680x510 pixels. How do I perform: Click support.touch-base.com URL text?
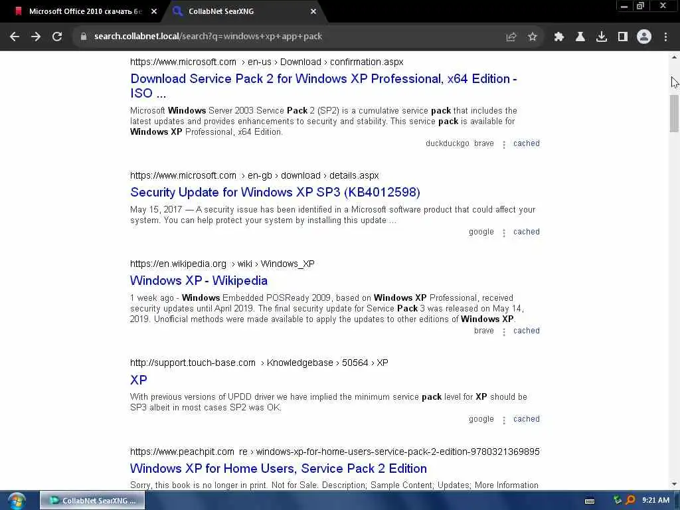[x=259, y=363]
